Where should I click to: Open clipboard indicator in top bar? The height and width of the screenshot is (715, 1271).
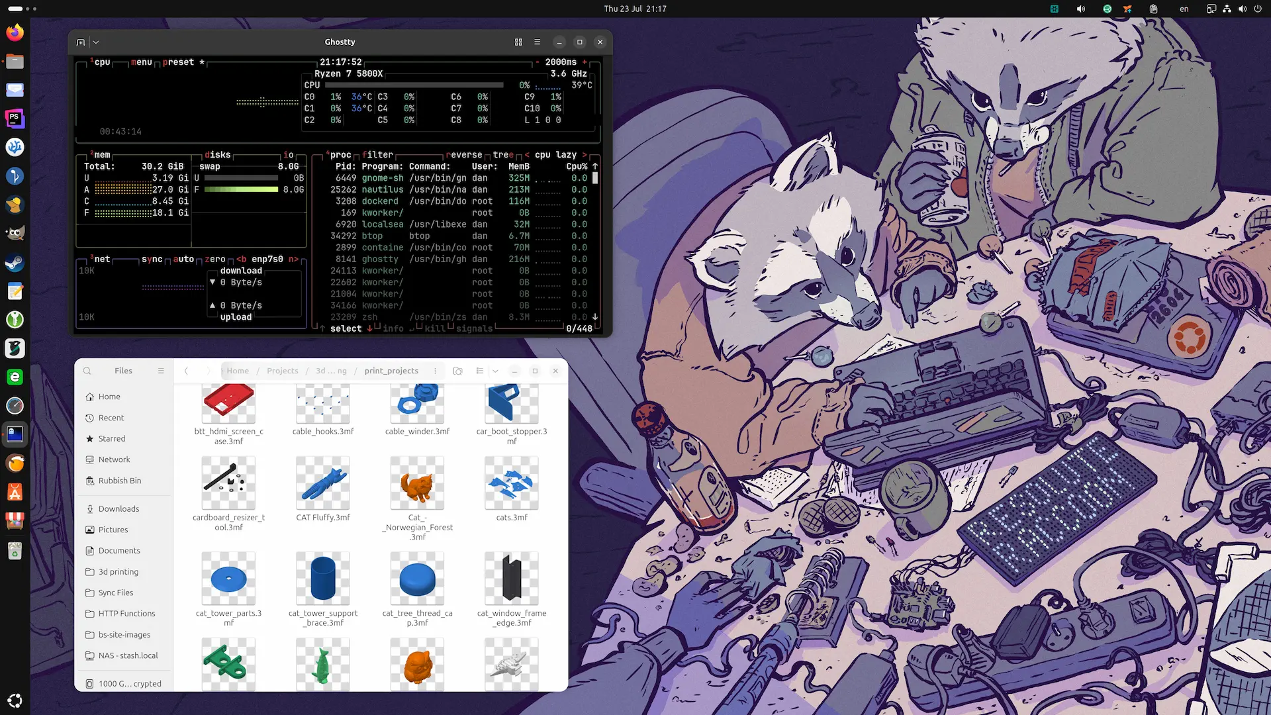pyautogui.click(x=1153, y=9)
